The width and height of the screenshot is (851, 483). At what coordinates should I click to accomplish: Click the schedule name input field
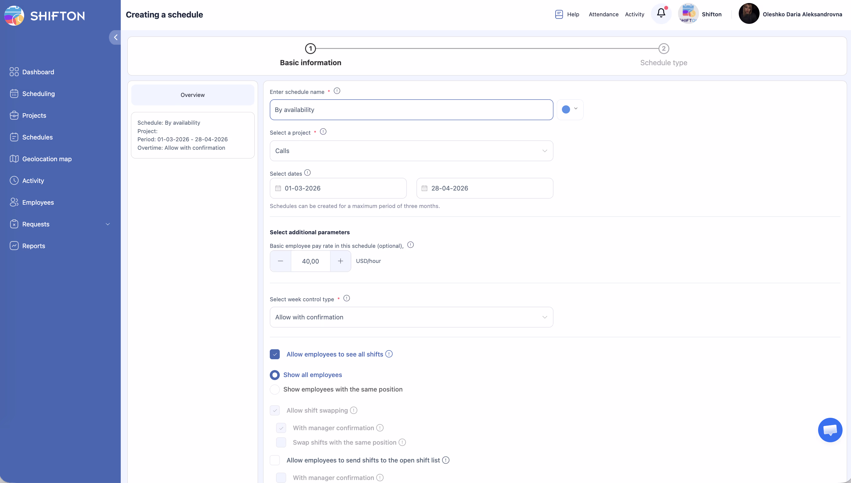[x=411, y=110]
